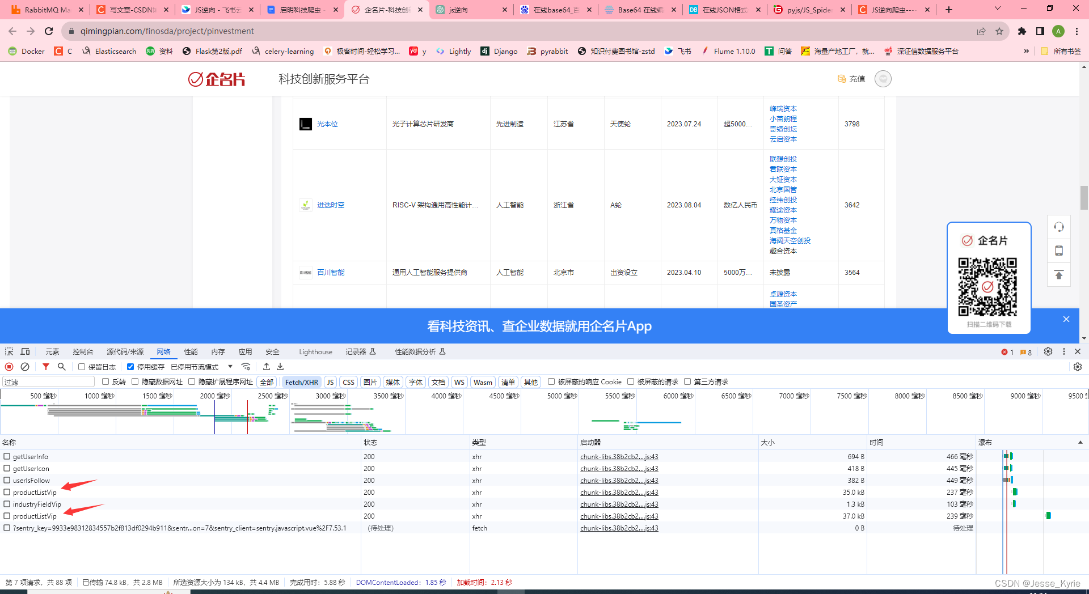Check the 被屏蔽的请求 option
The width and height of the screenshot is (1089, 594).
631,381
